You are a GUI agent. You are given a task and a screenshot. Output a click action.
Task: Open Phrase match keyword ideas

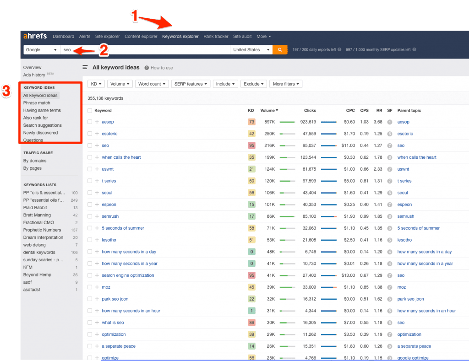[37, 103]
